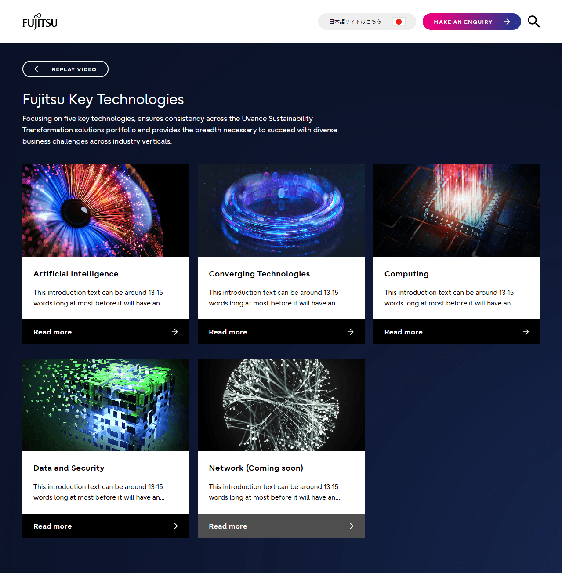Switch to the Japanese site link
Viewport: 562px width, 573px height.
[367, 22]
